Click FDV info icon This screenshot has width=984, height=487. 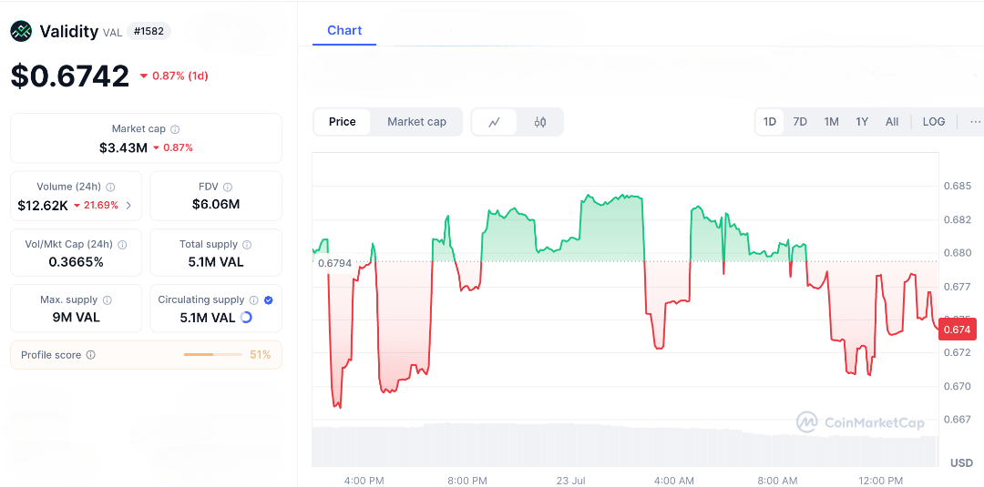tap(228, 187)
